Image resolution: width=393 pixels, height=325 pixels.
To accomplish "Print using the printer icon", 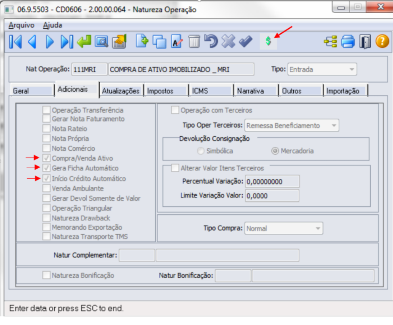I will click(x=348, y=41).
